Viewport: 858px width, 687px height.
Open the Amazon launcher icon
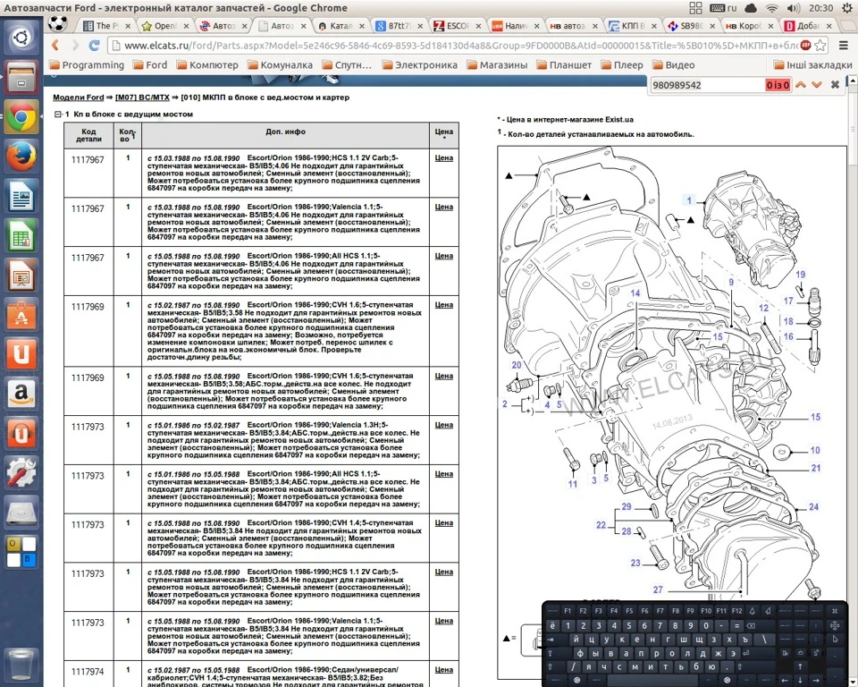click(x=21, y=394)
